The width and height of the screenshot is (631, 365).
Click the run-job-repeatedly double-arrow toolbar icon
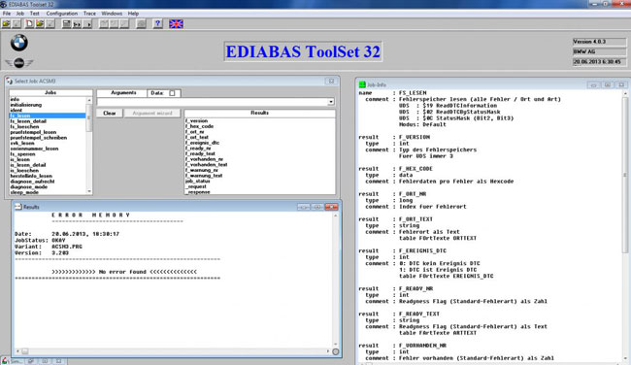[77, 24]
